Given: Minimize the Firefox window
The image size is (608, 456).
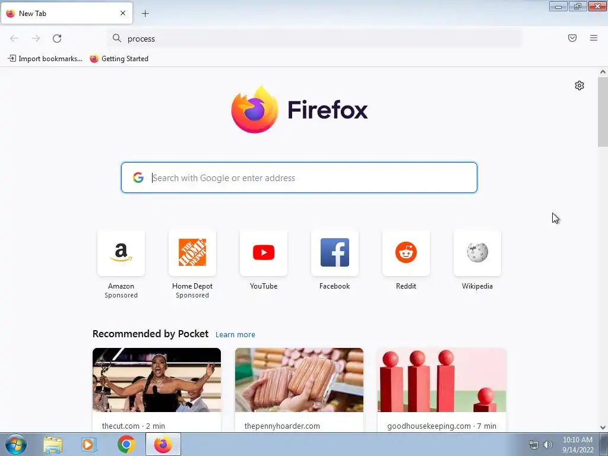Looking at the screenshot, I should click(x=558, y=6).
